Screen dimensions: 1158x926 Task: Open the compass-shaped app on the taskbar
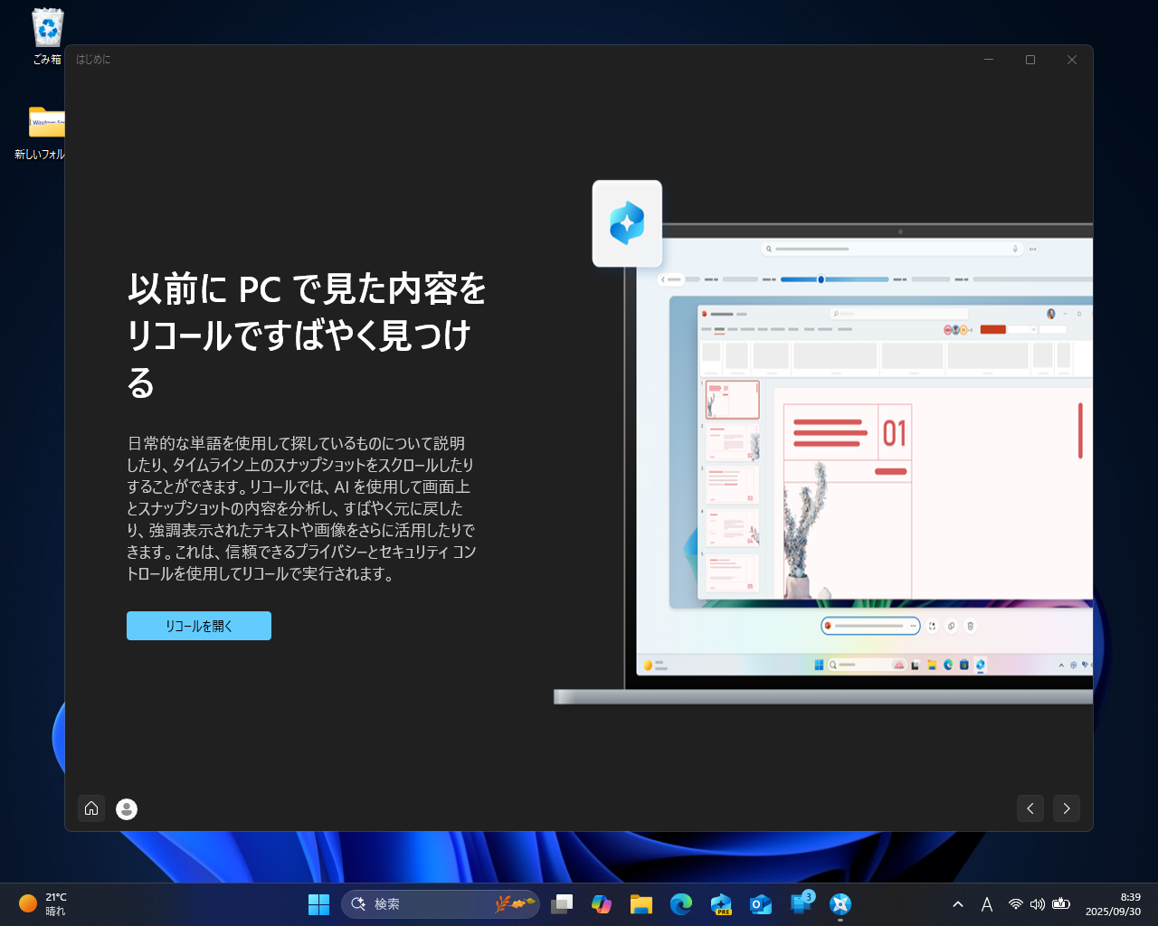(840, 904)
